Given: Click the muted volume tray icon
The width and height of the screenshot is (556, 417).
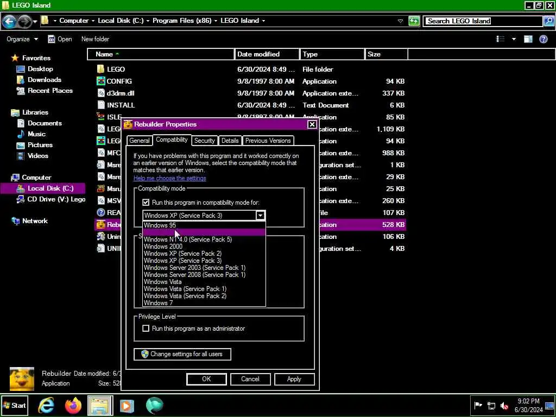Looking at the screenshot, I should point(504,406).
